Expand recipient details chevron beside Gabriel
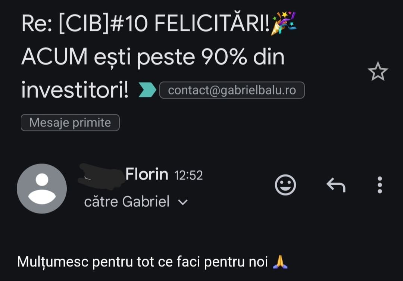This screenshot has width=403, height=281. point(183,202)
